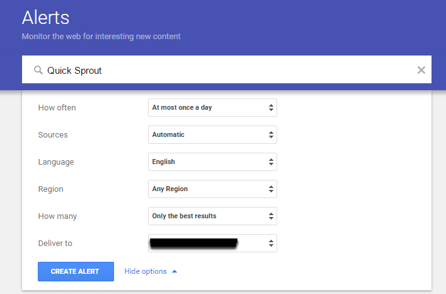Click the arrows on the Deliver to selector
The image size is (446, 294).
coord(271,244)
